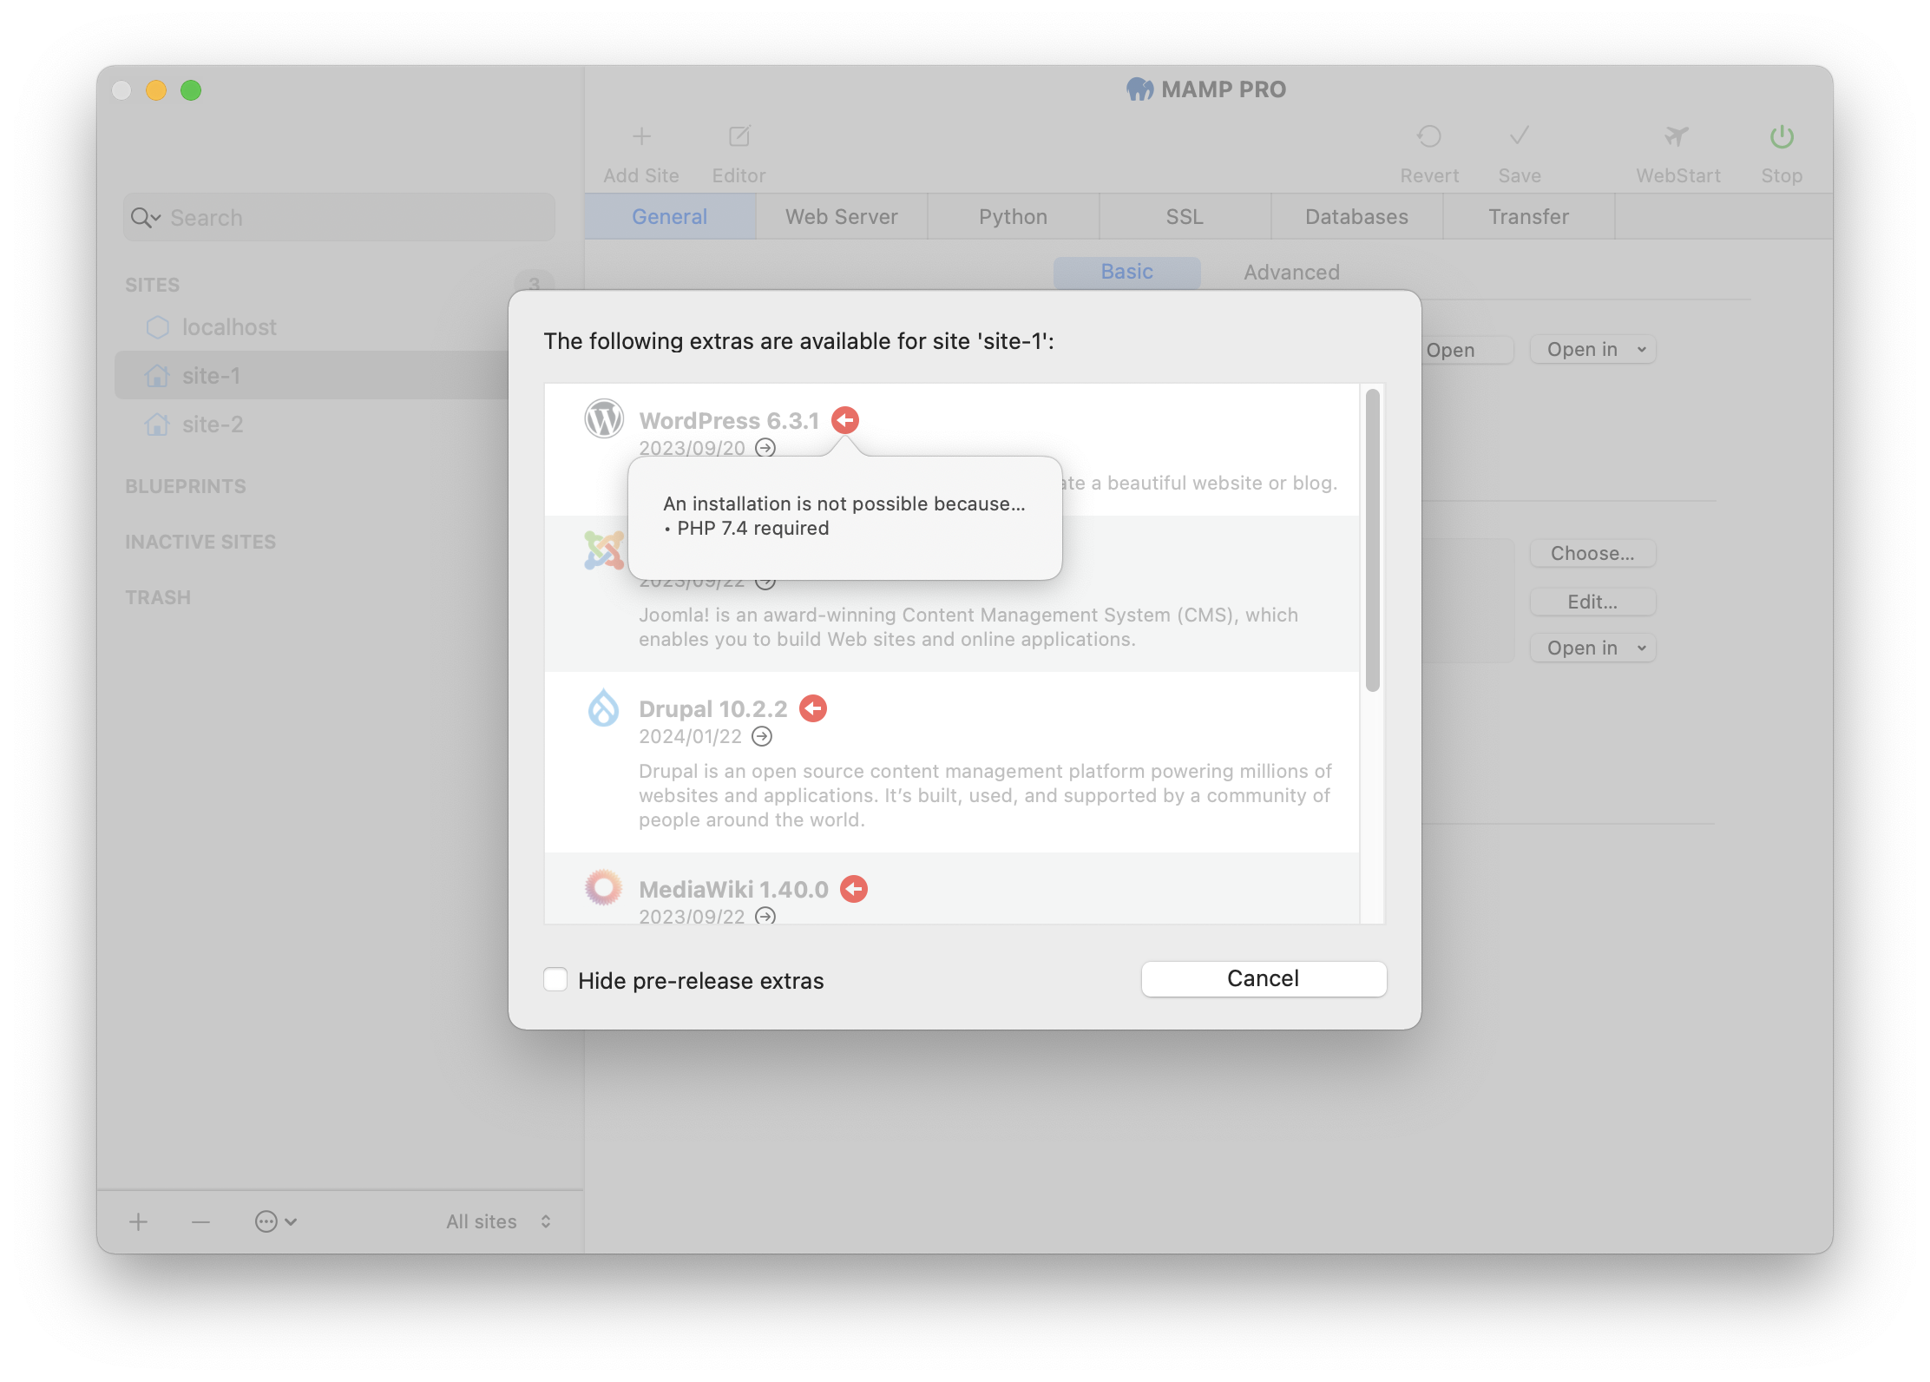Click the red warning badge next to WordPress 6.3.1
This screenshot has height=1382, width=1930.
click(845, 420)
